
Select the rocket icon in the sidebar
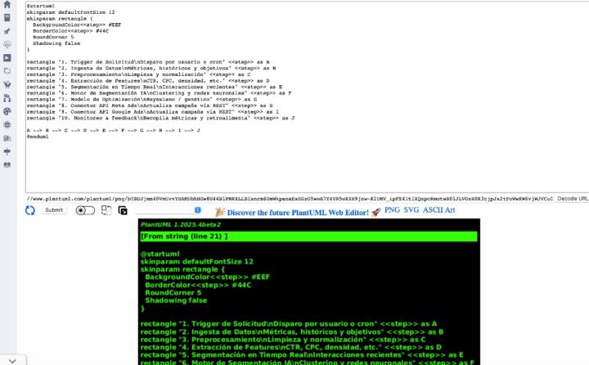(7, 31)
